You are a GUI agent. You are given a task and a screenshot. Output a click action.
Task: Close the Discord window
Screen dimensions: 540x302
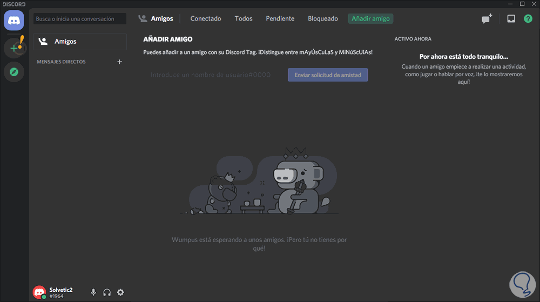[534, 4]
